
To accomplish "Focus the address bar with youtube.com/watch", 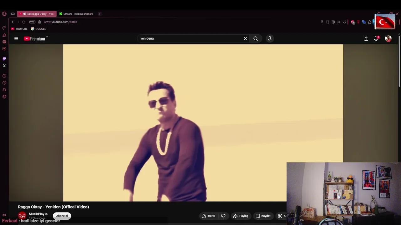I will coord(60,22).
